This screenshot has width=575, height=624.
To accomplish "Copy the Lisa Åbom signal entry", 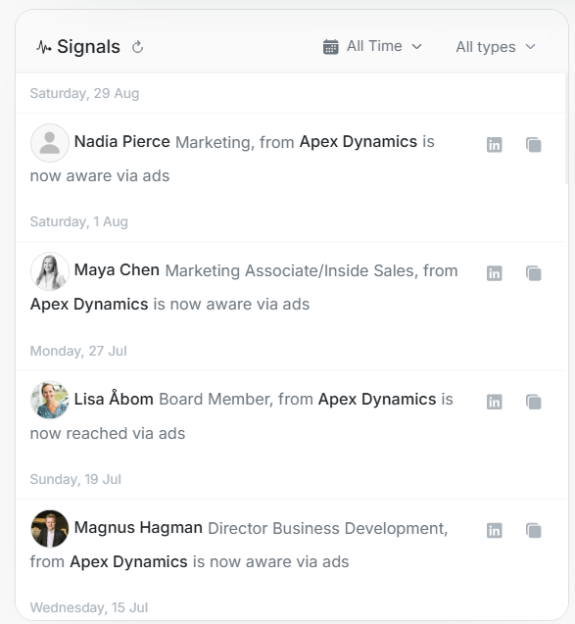I will pyautogui.click(x=534, y=402).
